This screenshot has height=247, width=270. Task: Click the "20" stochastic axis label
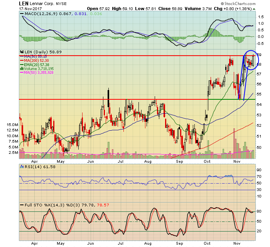point(259,231)
